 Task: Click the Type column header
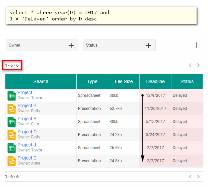tap(92, 81)
